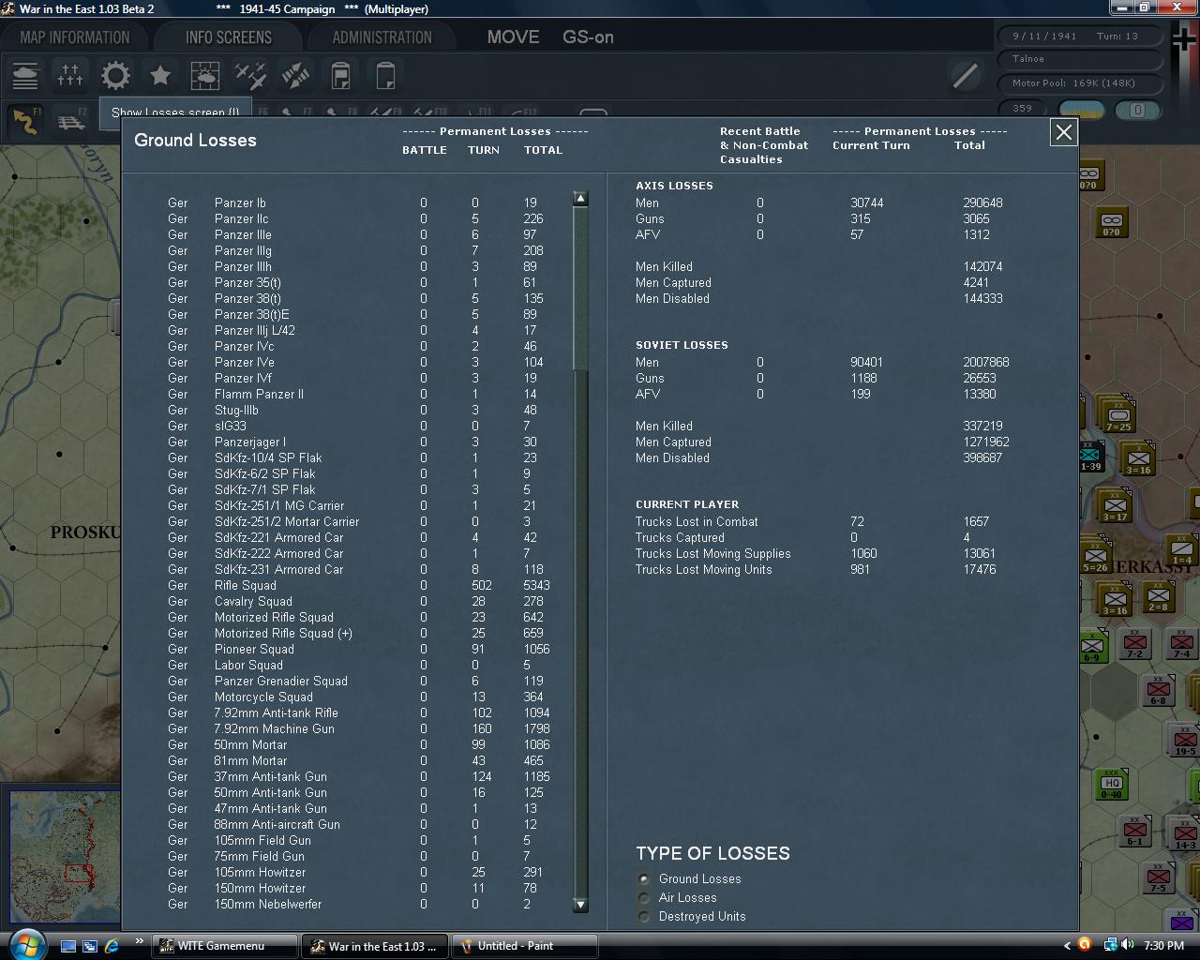This screenshot has height=960, width=1200.
Task: Open the order of battle tank icon
Action: [x=25, y=75]
